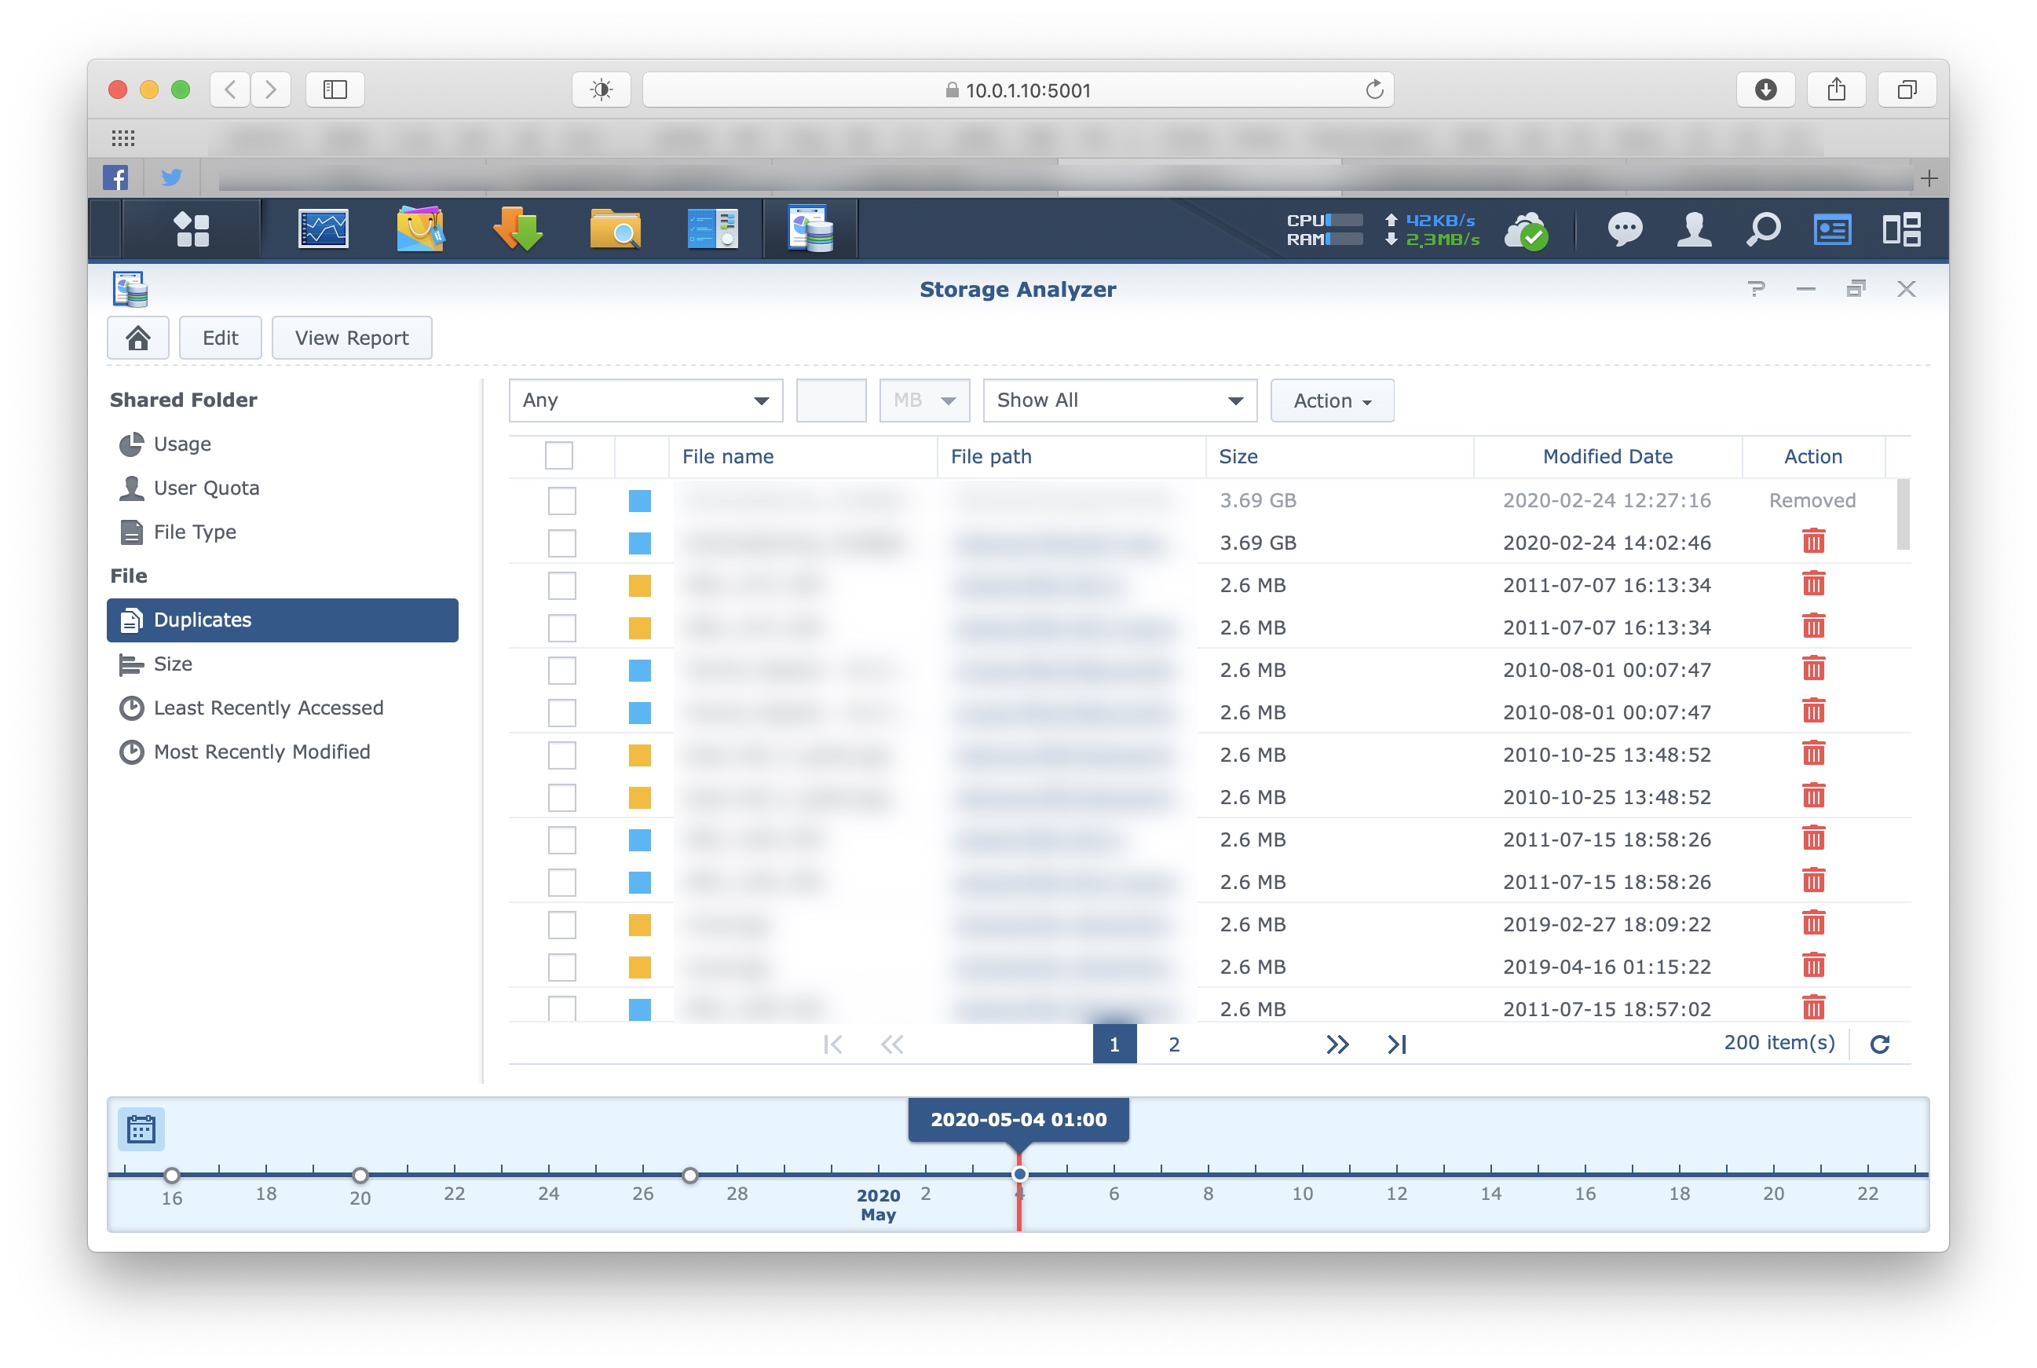Click the Storage Analyzer home icon

click(x=138, y=338)
